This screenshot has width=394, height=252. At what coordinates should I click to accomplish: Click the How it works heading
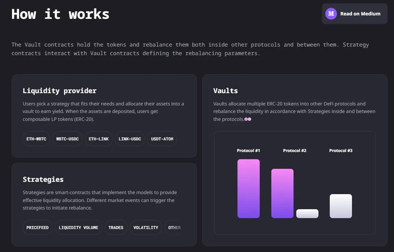point(60,14)
